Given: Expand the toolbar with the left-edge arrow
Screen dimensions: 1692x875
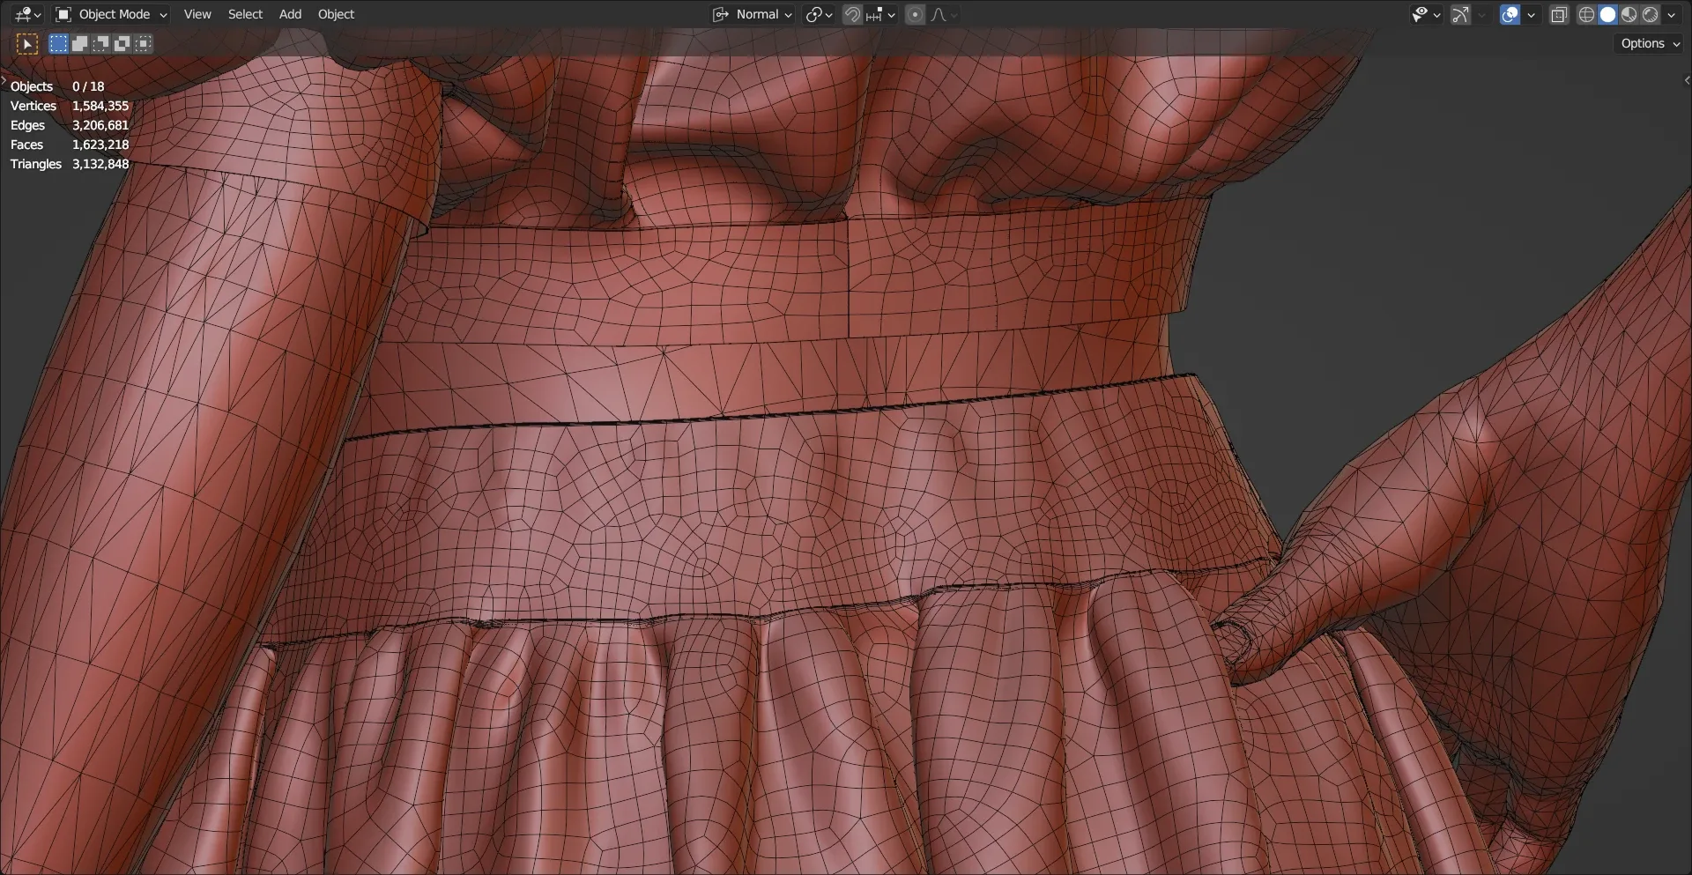Looking at the screenshot, I should 4,80.
